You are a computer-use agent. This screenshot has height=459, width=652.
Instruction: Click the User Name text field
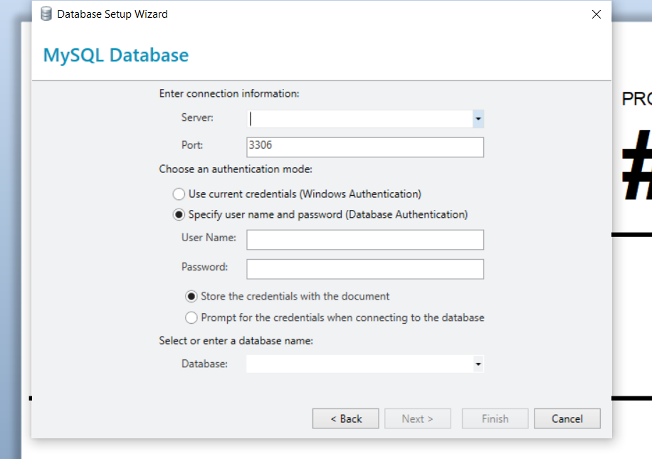365,240
